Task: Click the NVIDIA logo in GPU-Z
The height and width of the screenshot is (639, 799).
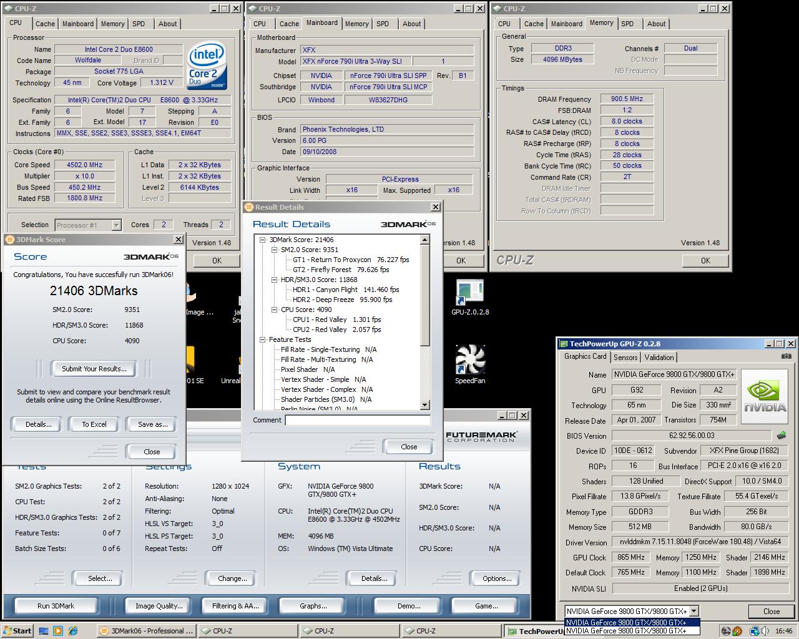Action: (x=765, y=398)
